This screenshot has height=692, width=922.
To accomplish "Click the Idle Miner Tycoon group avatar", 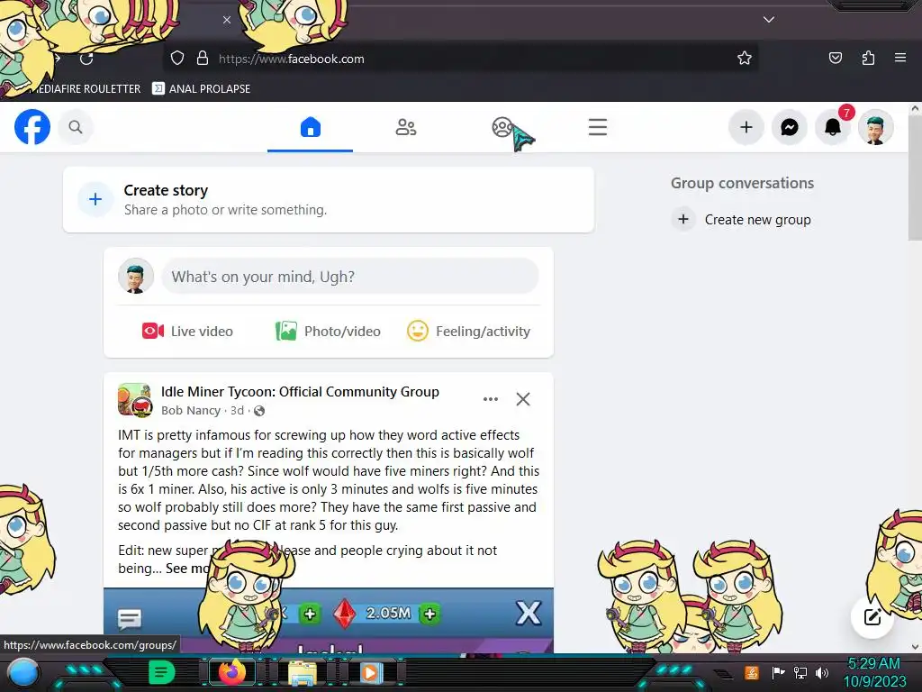I will (x=135, y=399).
